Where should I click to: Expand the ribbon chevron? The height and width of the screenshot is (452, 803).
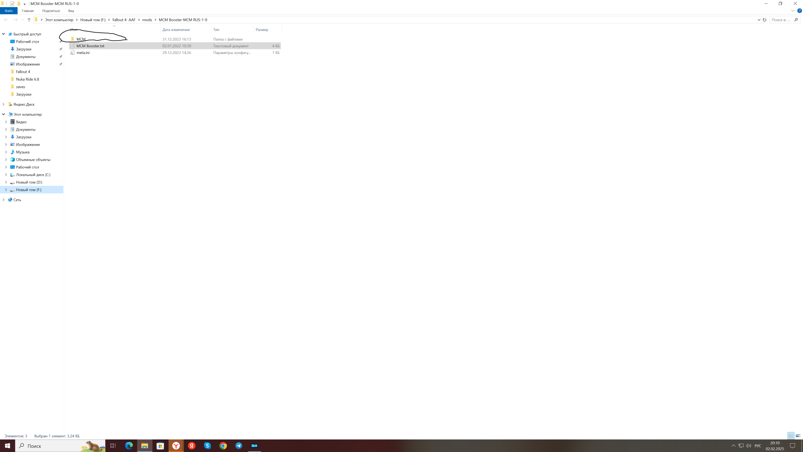tap(793, 11)
